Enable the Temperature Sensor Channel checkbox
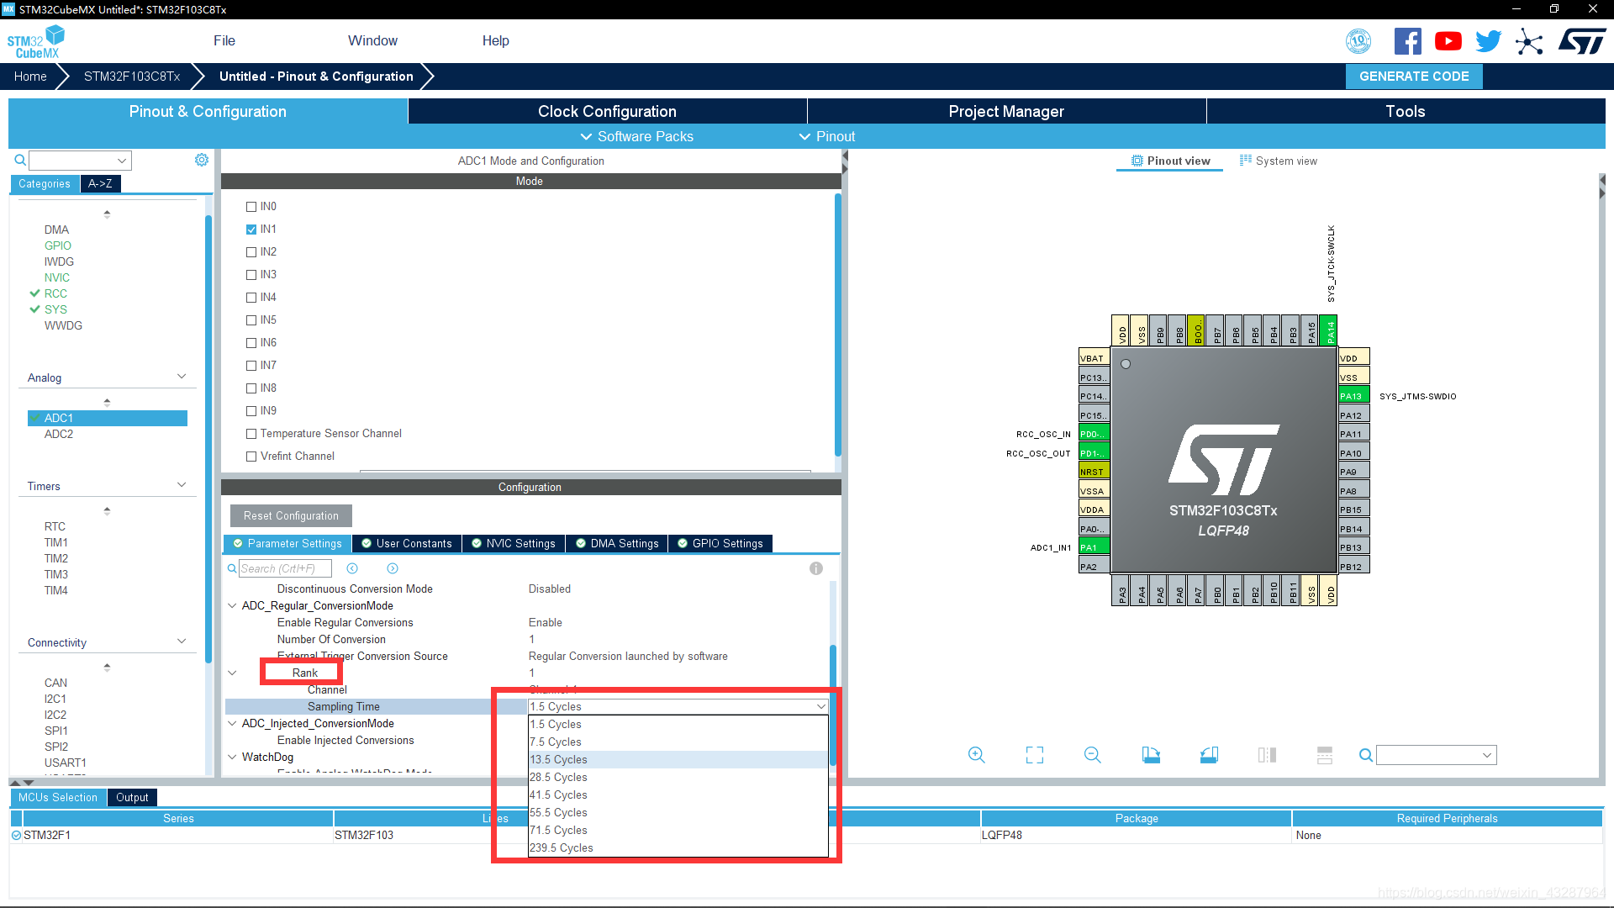This screenshot has width=1614, height=908. (251, 434)
